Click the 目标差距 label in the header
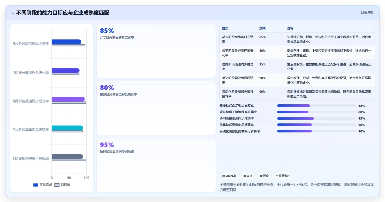 coord(367,12)
